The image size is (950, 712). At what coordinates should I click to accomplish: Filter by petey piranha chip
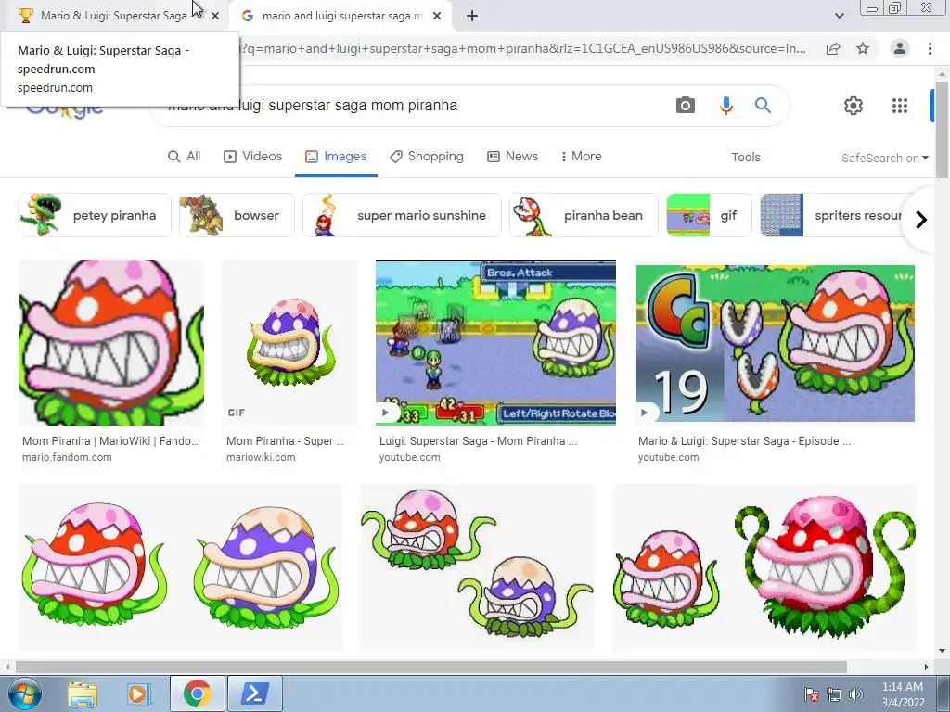(96, 215)
